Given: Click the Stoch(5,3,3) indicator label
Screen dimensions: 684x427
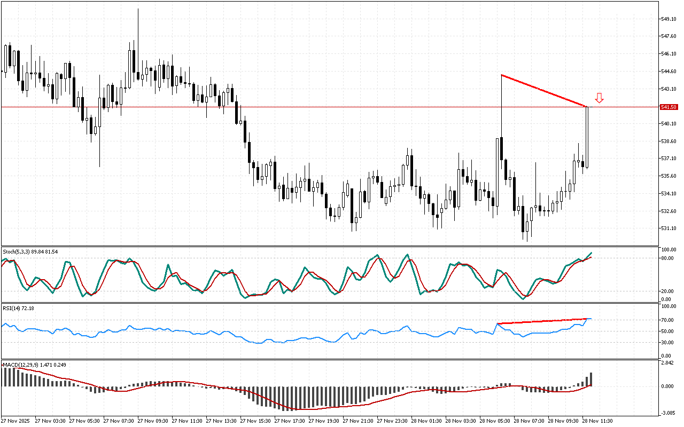Looking at the screenshot, I should (x=30, y=251).
